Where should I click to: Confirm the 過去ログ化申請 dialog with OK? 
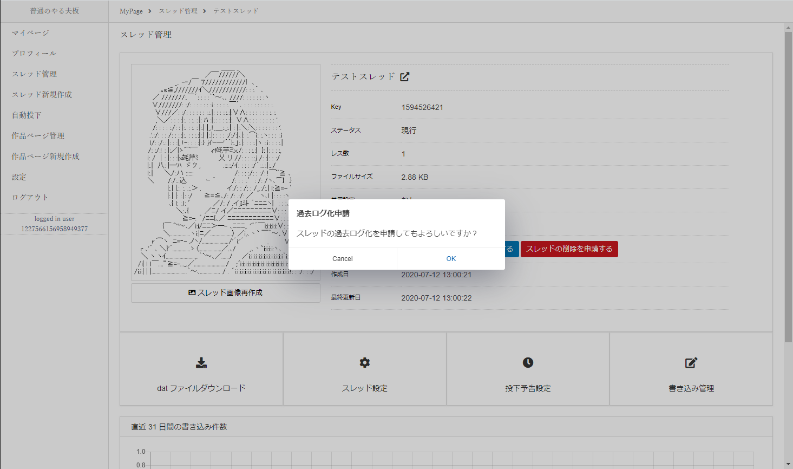(450, 258)
